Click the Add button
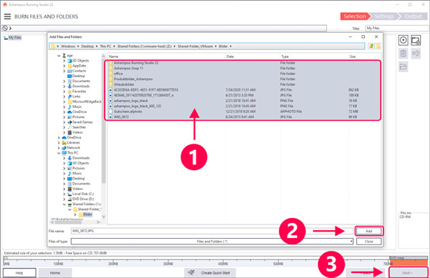This screenshot has height=278, width=430. point(369,231)
